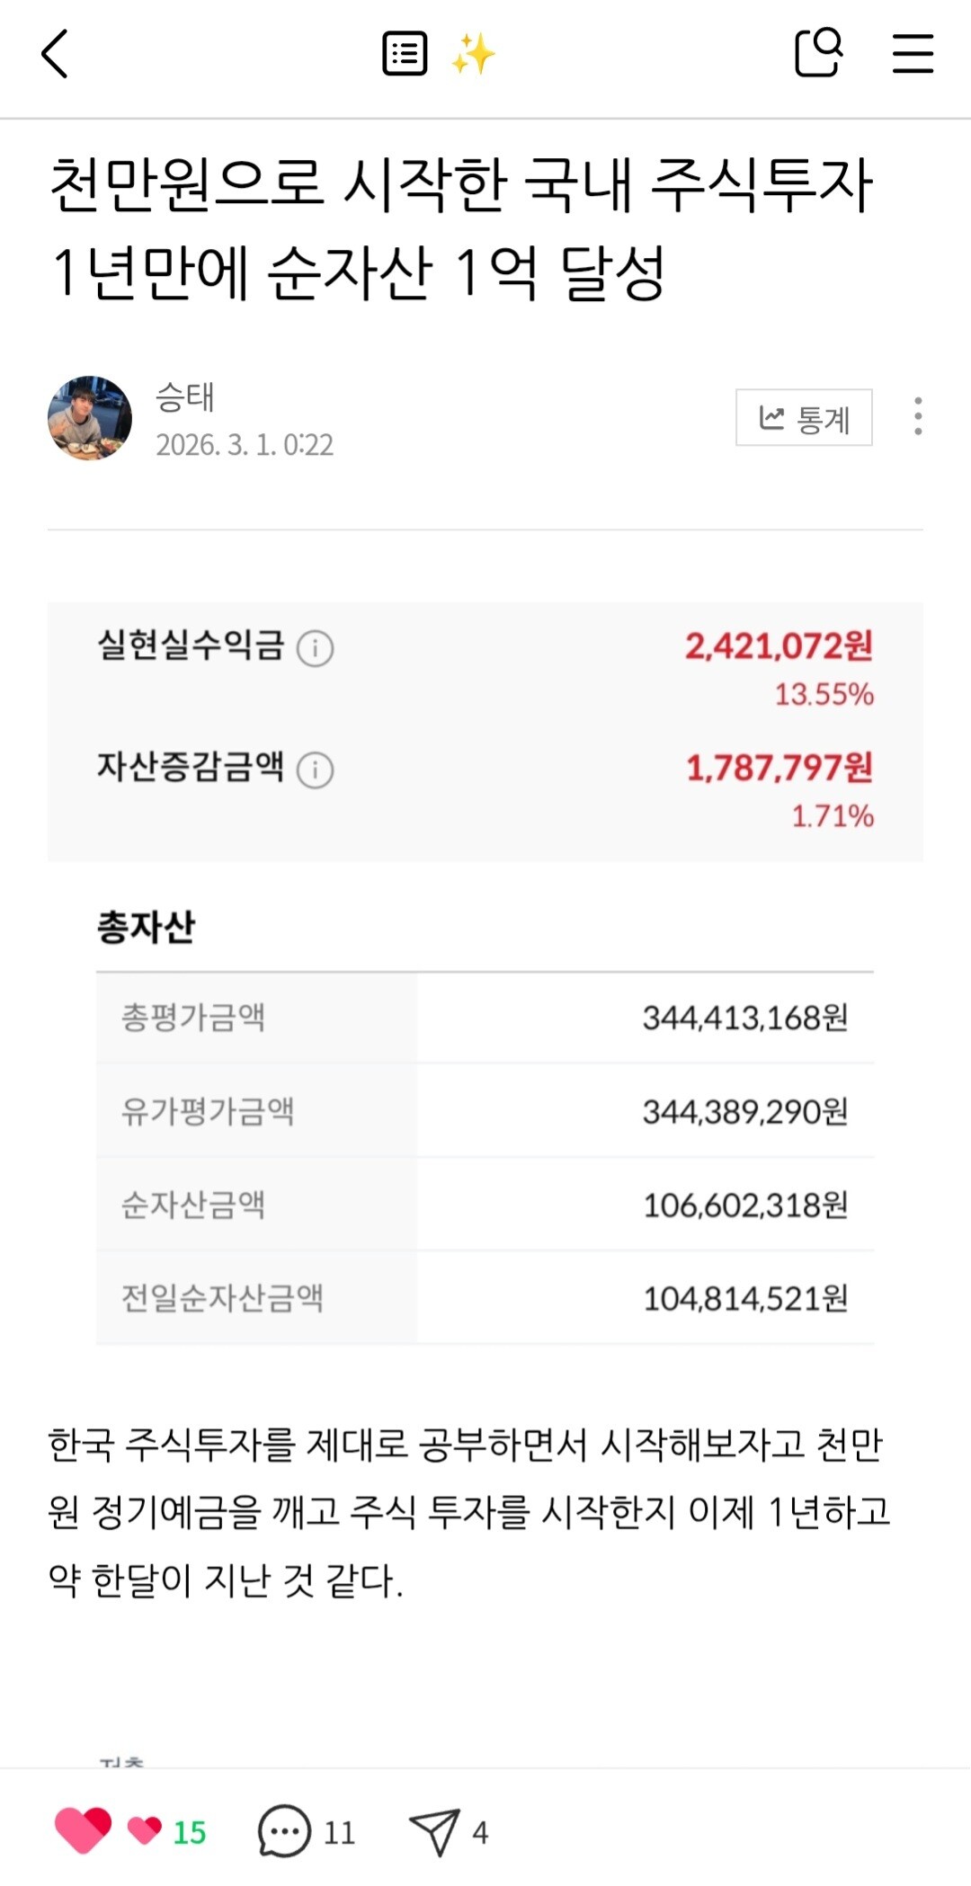View the 15 likes count
This screenshot has width=971, height=1886.
pos(189,1832)
